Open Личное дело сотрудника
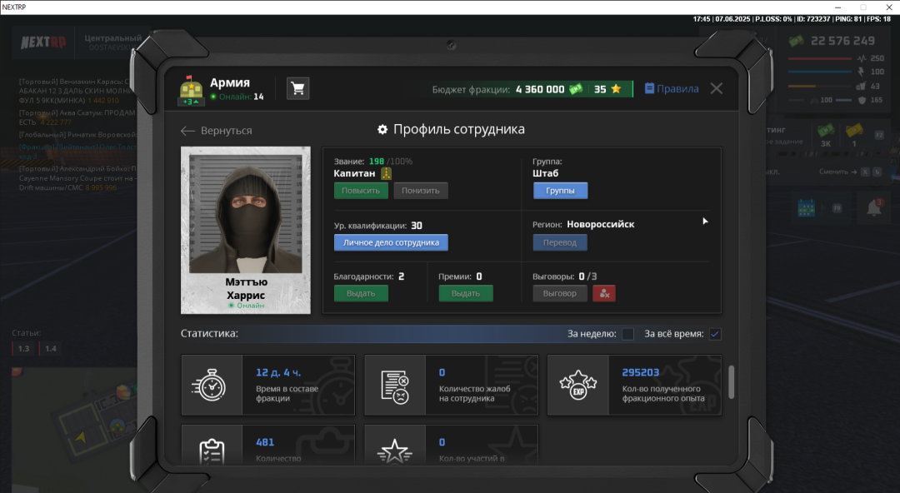Viewport: 900px width, 493px height. [x=391, y=242]
